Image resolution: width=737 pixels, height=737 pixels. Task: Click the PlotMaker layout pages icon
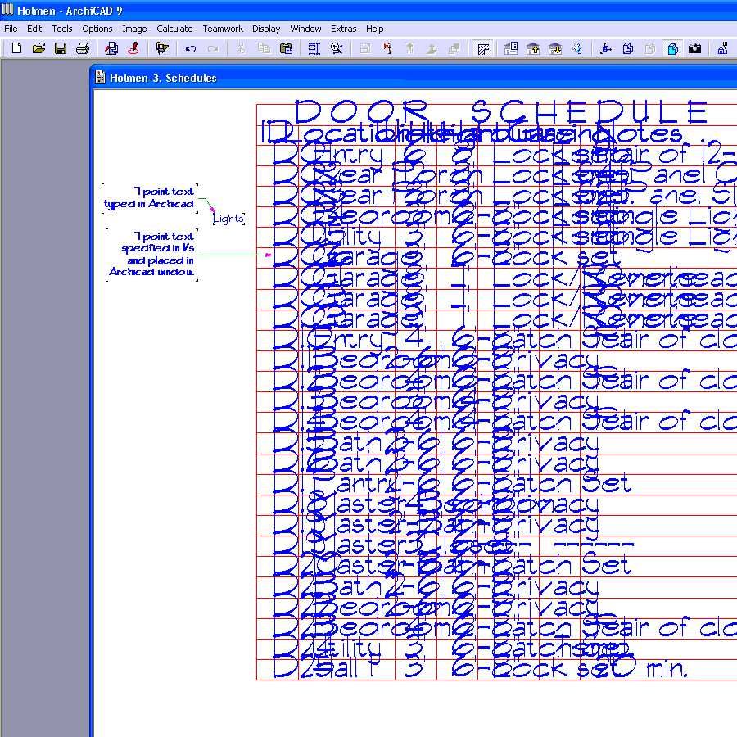coord(111,48)
